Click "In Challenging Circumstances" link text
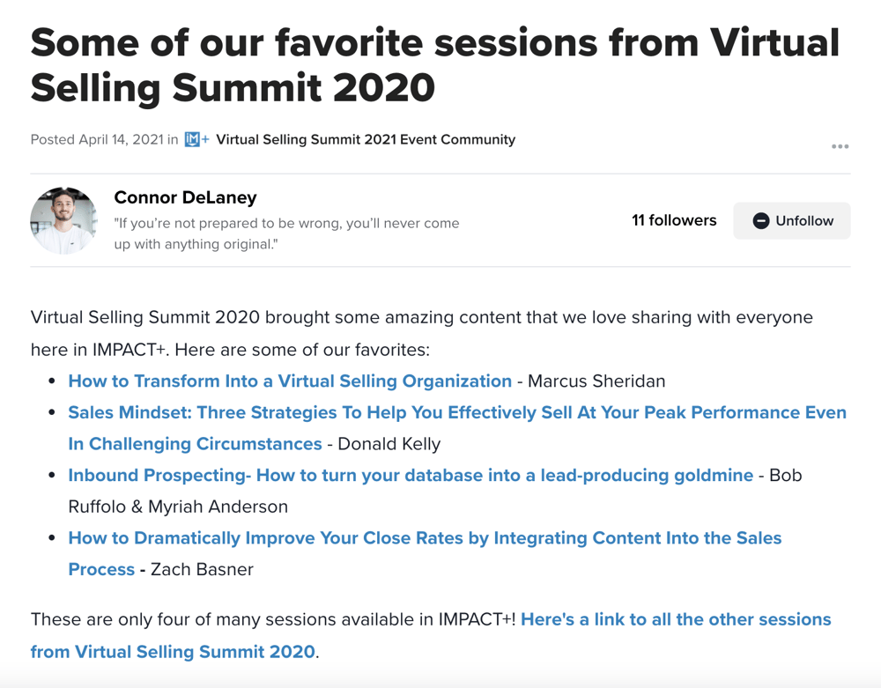 [194, 444]
